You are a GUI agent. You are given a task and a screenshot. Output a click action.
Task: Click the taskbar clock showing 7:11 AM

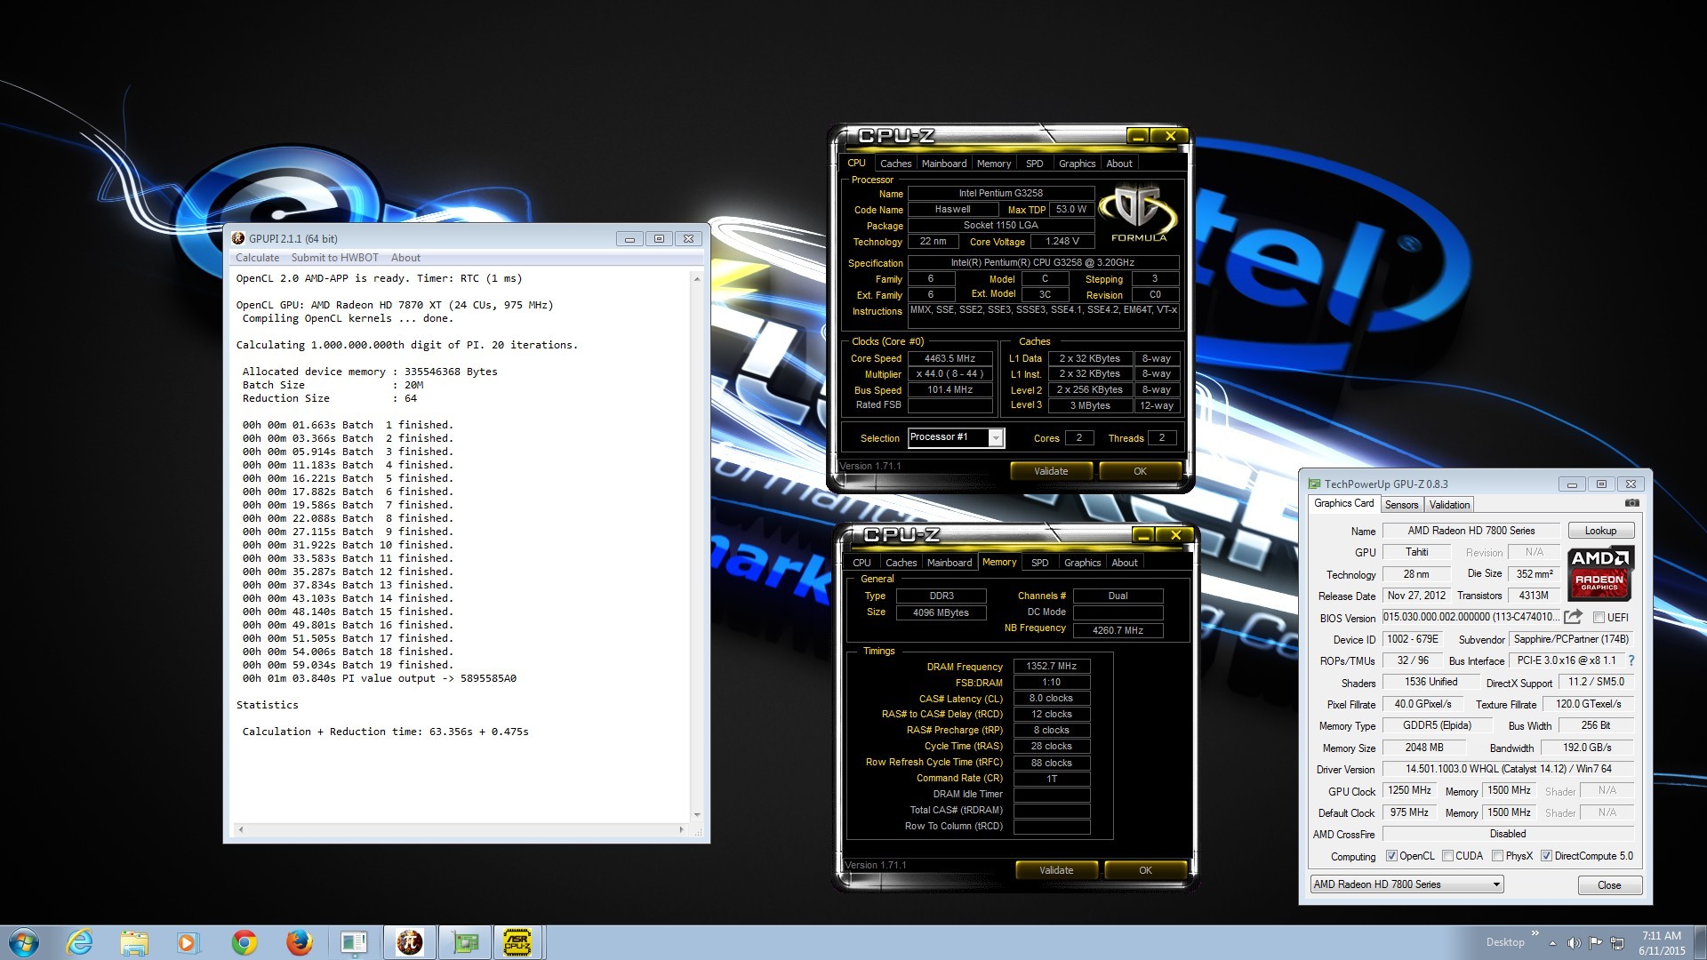pyautogui.click(x=1661, y=943)
